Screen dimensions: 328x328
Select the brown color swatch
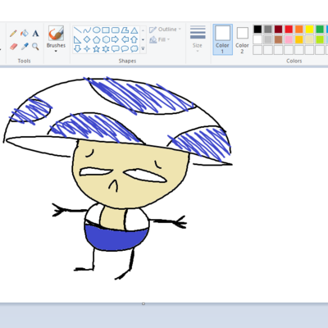pyautogui.click(x=278, y=39)
